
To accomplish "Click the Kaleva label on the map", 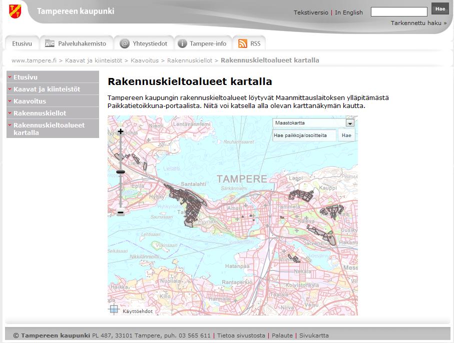I will pyautogui.click(x=306, y=221).
